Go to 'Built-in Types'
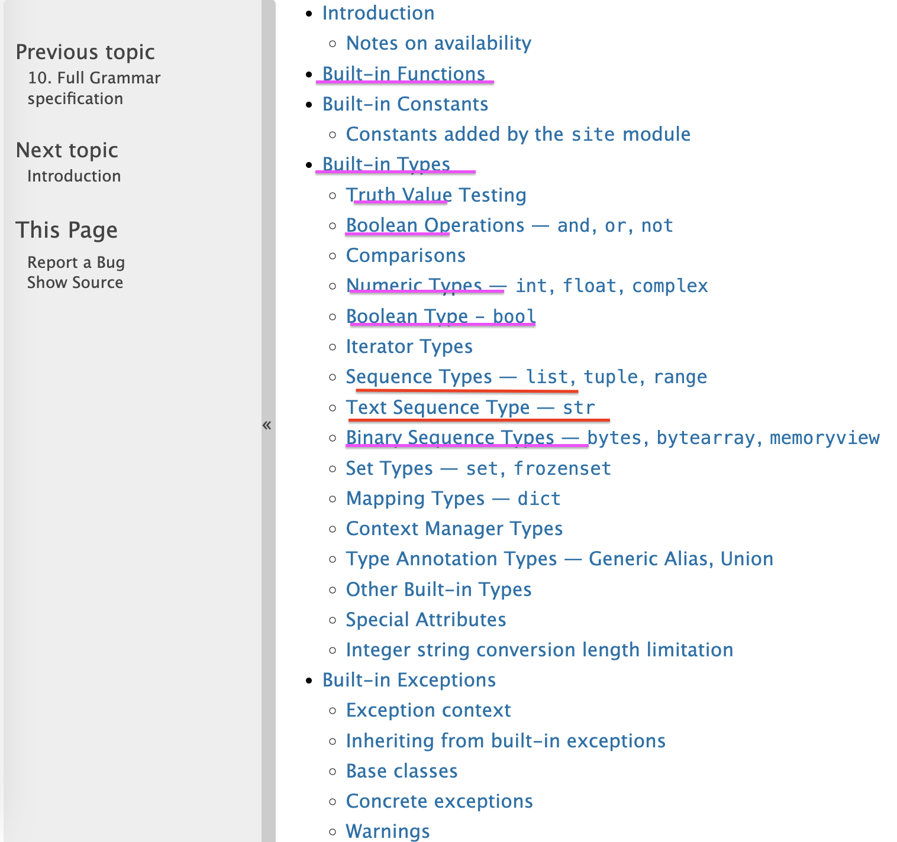897x842 pixels. pos(386,164)
